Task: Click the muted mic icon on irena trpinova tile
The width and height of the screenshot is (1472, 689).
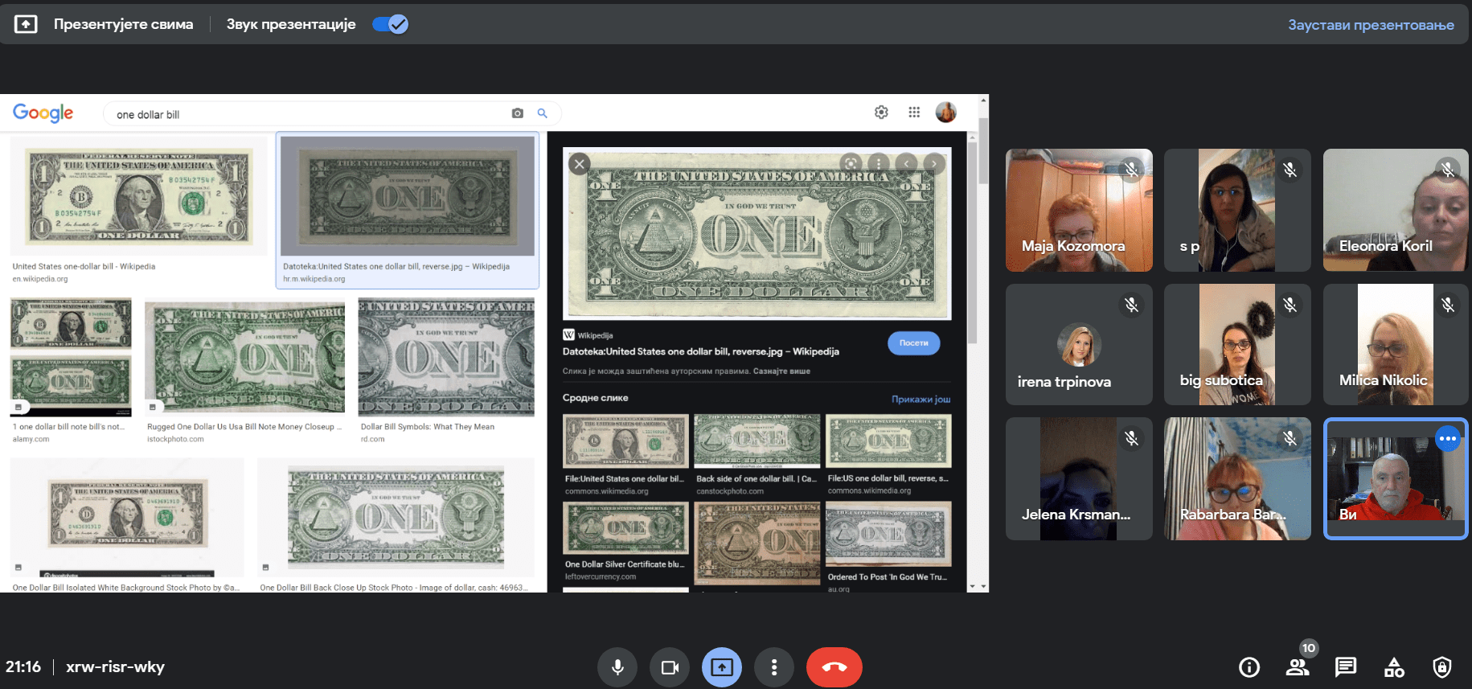Action: point(1131,305)
